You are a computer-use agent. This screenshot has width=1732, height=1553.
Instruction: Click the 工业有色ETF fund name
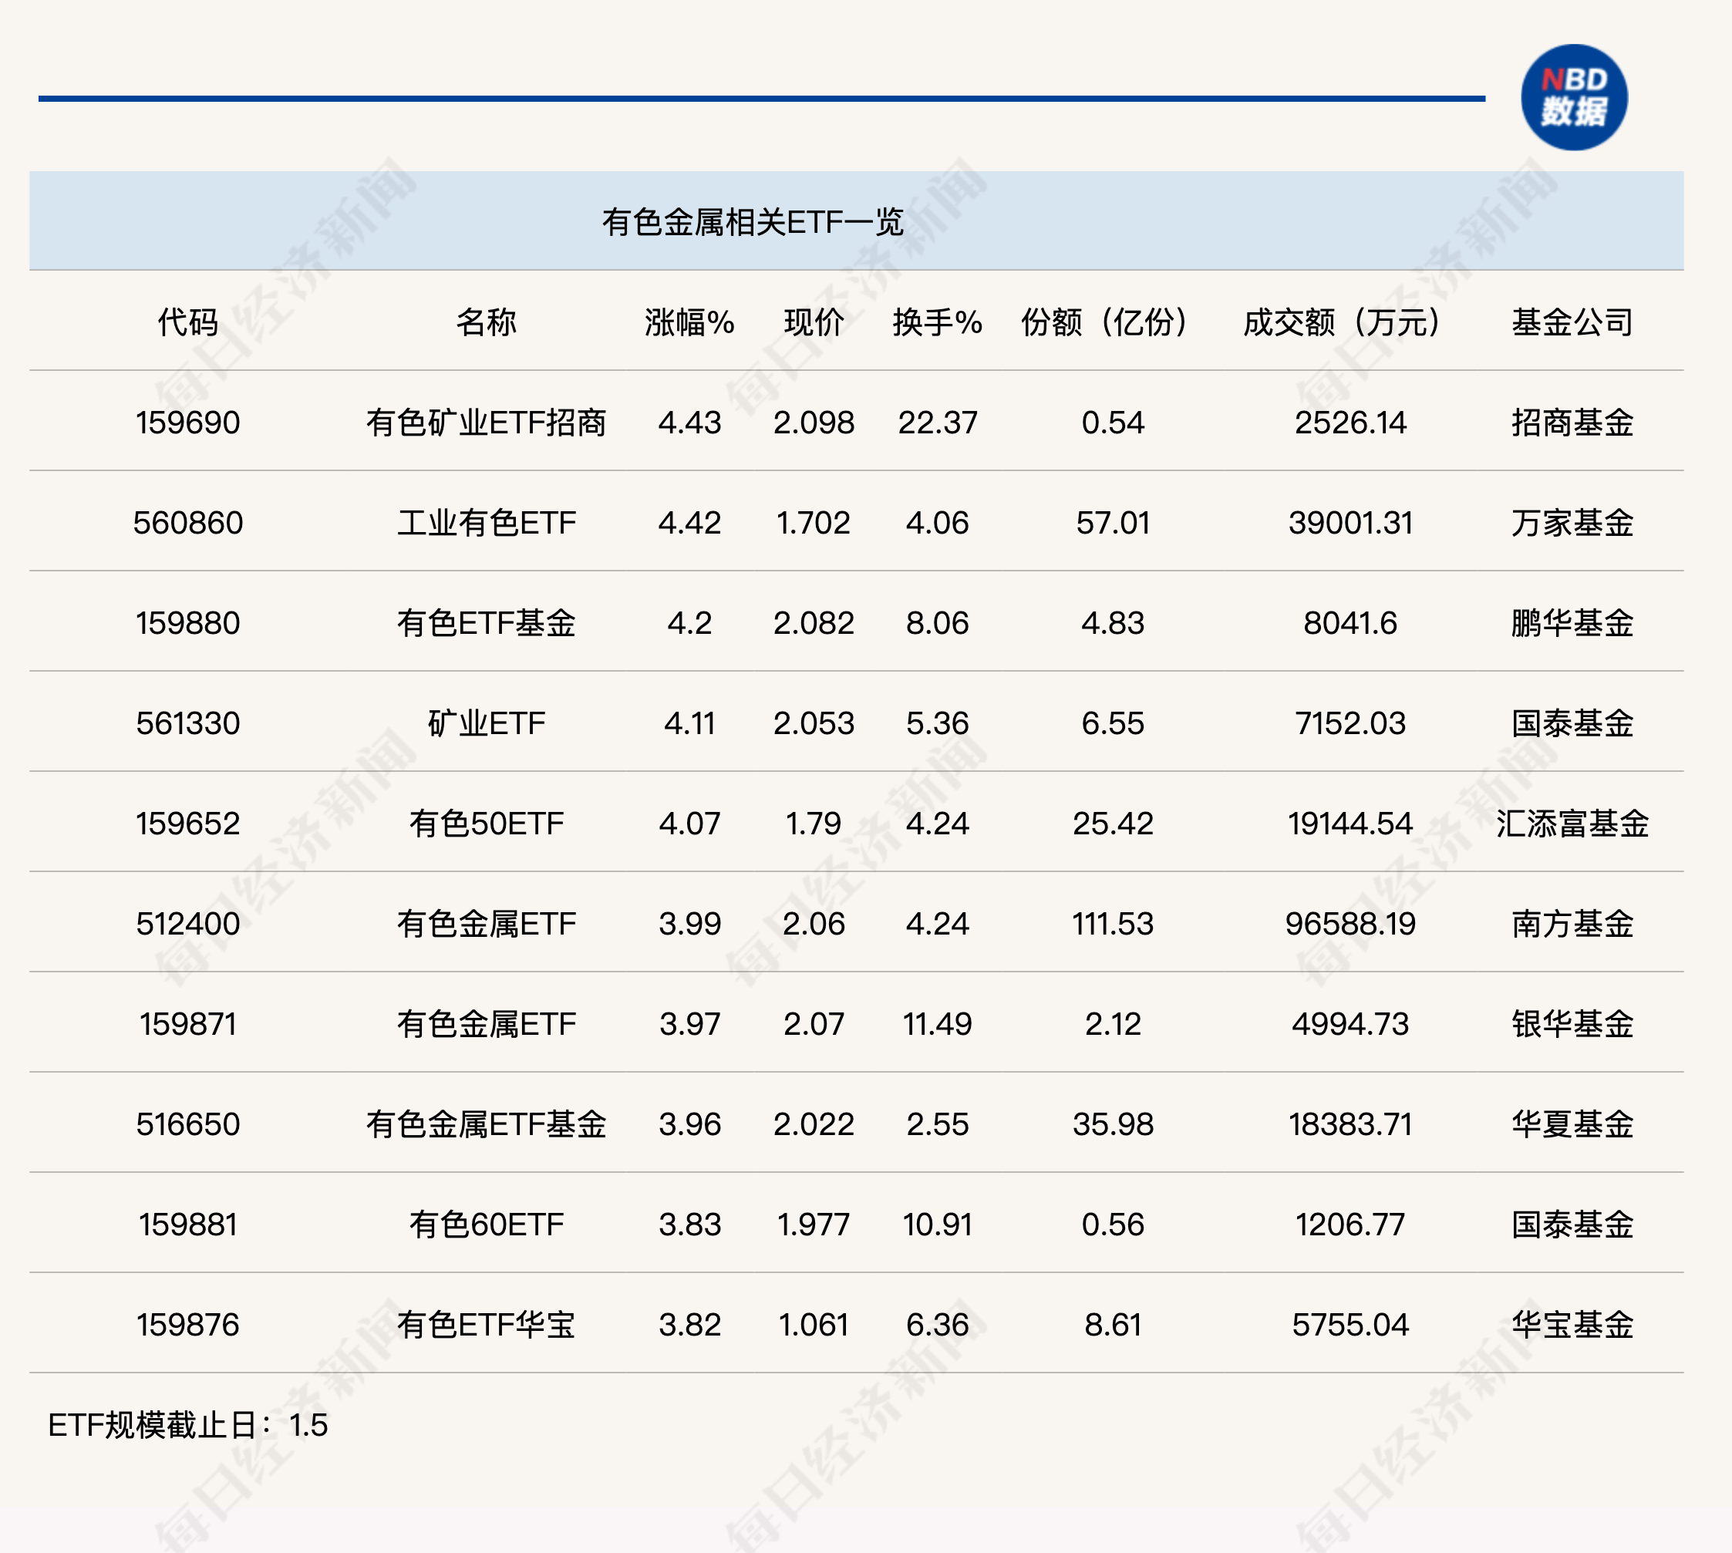[x=487, y=522]
